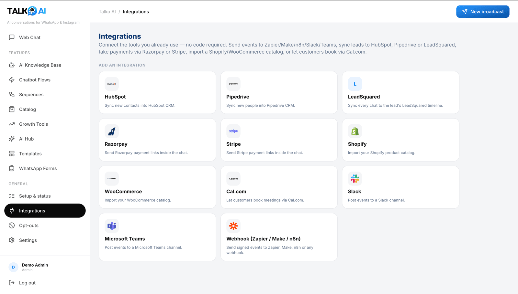The height and width of the screenshot is (294, 518).
Task: Click the Talko AI breadcrumb link
Action: 107,12
